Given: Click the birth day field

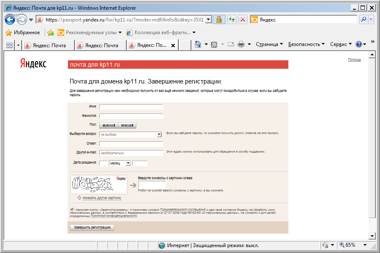Looking at the screenshot, I should click(103, 163).
